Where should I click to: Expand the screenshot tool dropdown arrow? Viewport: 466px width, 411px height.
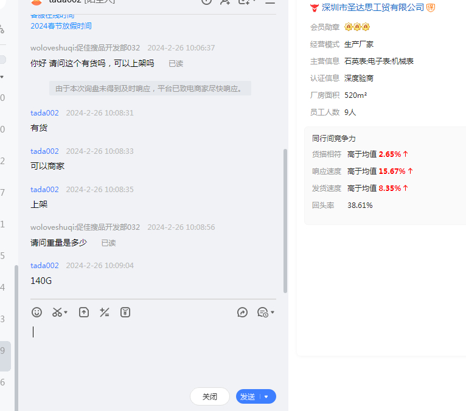[x=66, y=313]
